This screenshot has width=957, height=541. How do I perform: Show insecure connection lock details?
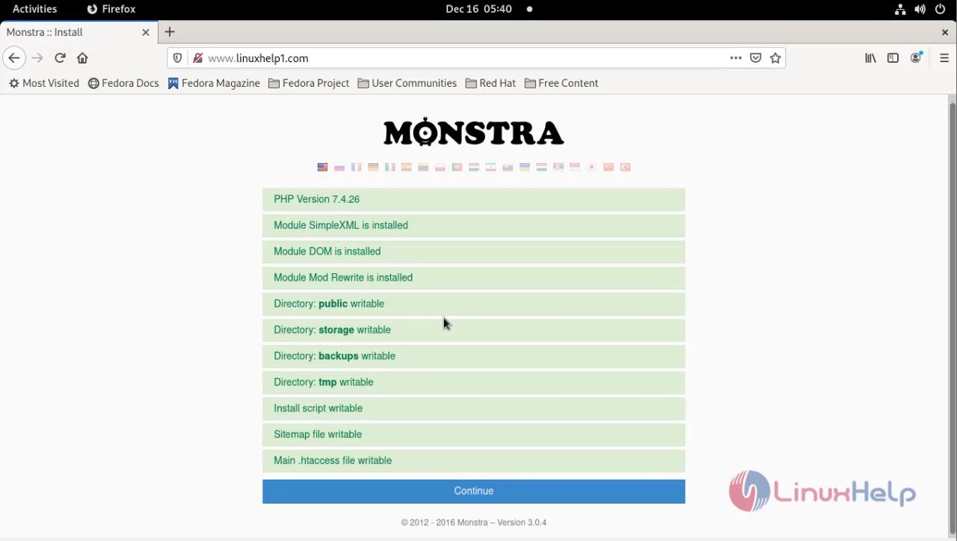[x=197, y=58]
